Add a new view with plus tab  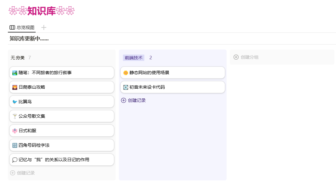pyautogui.click(x=44, y=27)
